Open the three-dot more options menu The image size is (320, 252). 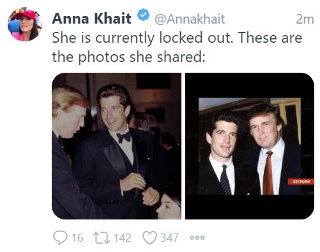click(x=197, y=237)
